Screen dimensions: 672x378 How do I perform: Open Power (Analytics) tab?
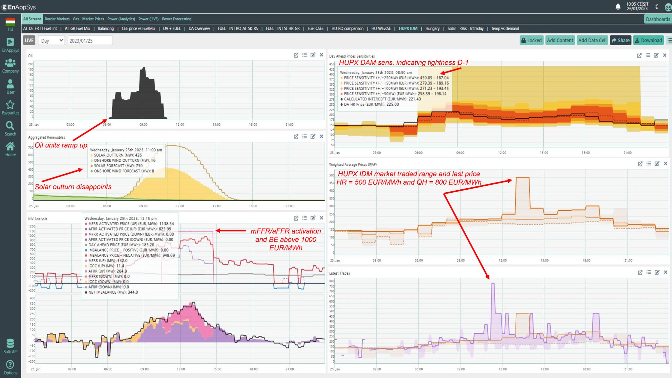click(121, 19)
